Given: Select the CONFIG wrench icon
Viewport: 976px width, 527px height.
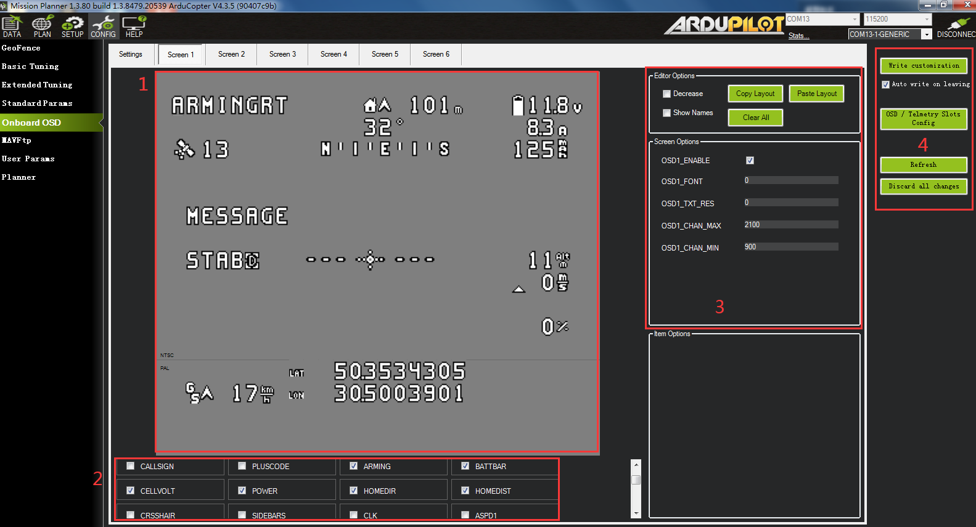Looking at the screenshot, I should [x=103, y=25].
